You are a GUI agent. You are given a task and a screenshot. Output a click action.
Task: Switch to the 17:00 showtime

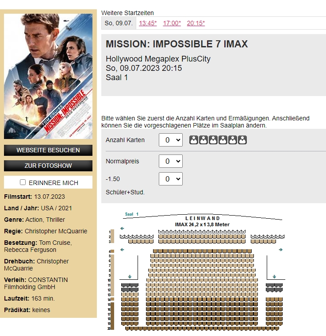172,23
